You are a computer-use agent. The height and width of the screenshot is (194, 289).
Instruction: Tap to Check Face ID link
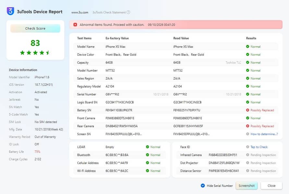[x=259, y=147]
